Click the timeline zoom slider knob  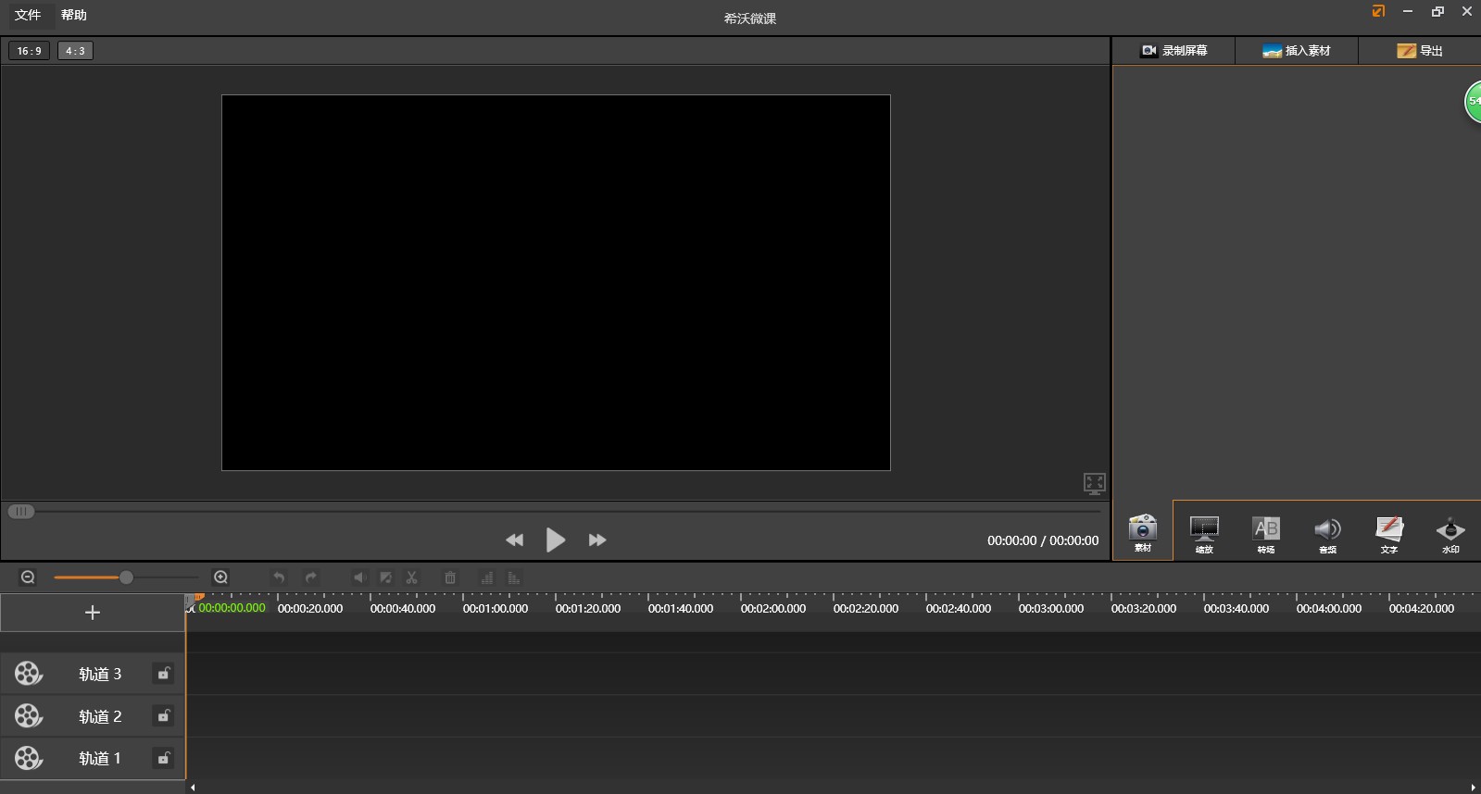(x=126, y=577)
